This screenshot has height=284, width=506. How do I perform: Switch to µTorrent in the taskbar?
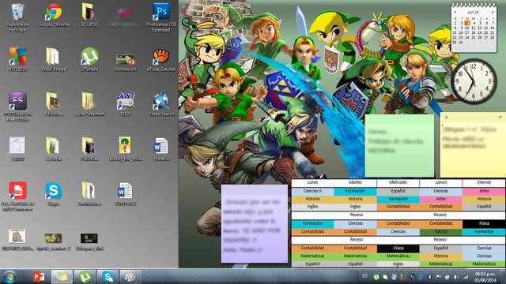(85, 277)
